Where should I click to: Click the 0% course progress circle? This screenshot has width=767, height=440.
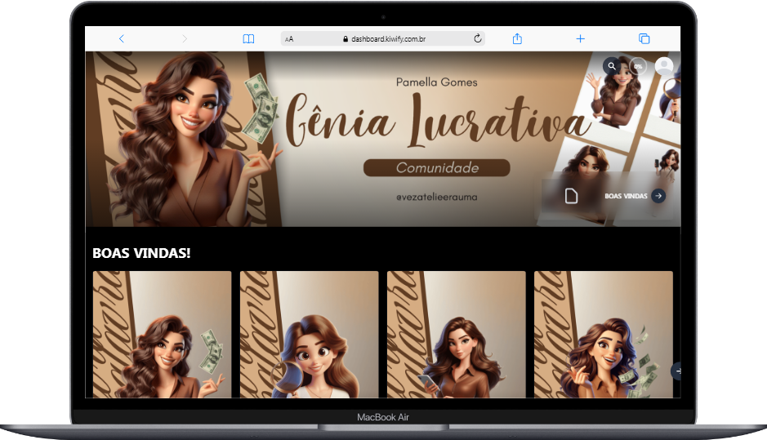(638, 65)
